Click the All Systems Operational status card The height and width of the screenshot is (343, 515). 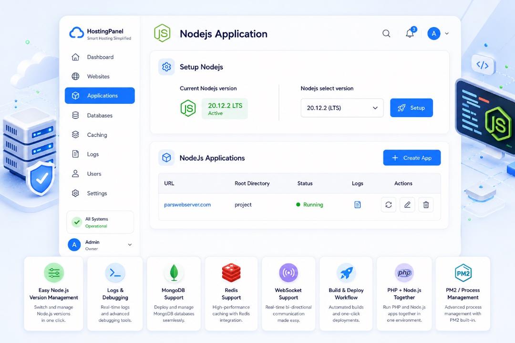coord(100,222)
